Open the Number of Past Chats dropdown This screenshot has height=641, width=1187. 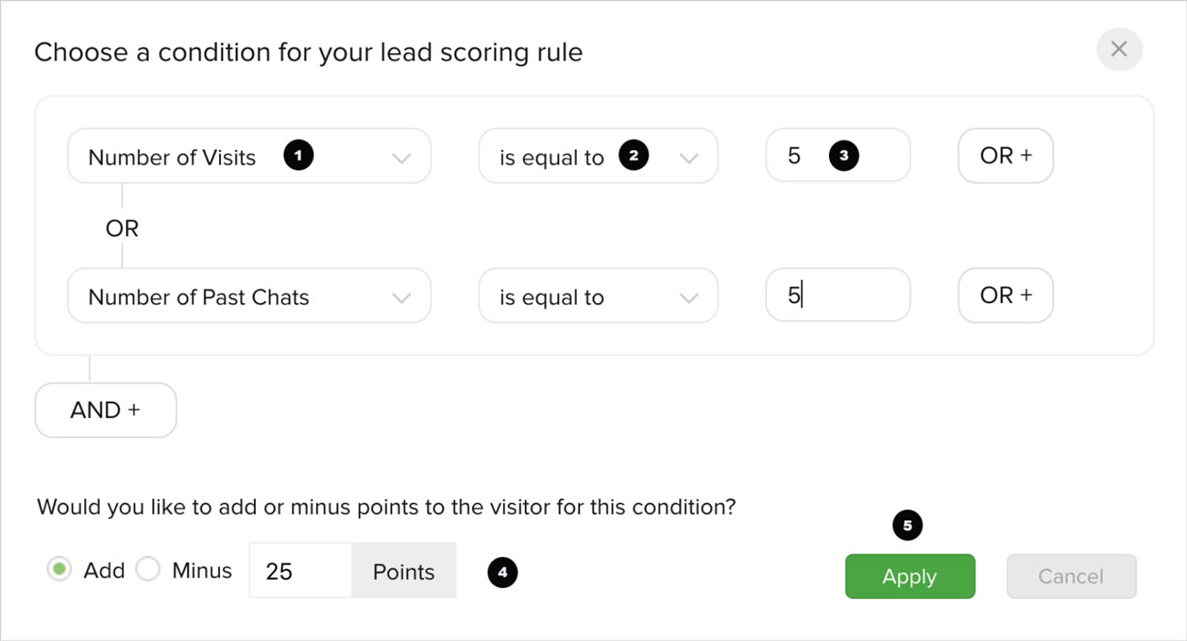tap(248, 296)
